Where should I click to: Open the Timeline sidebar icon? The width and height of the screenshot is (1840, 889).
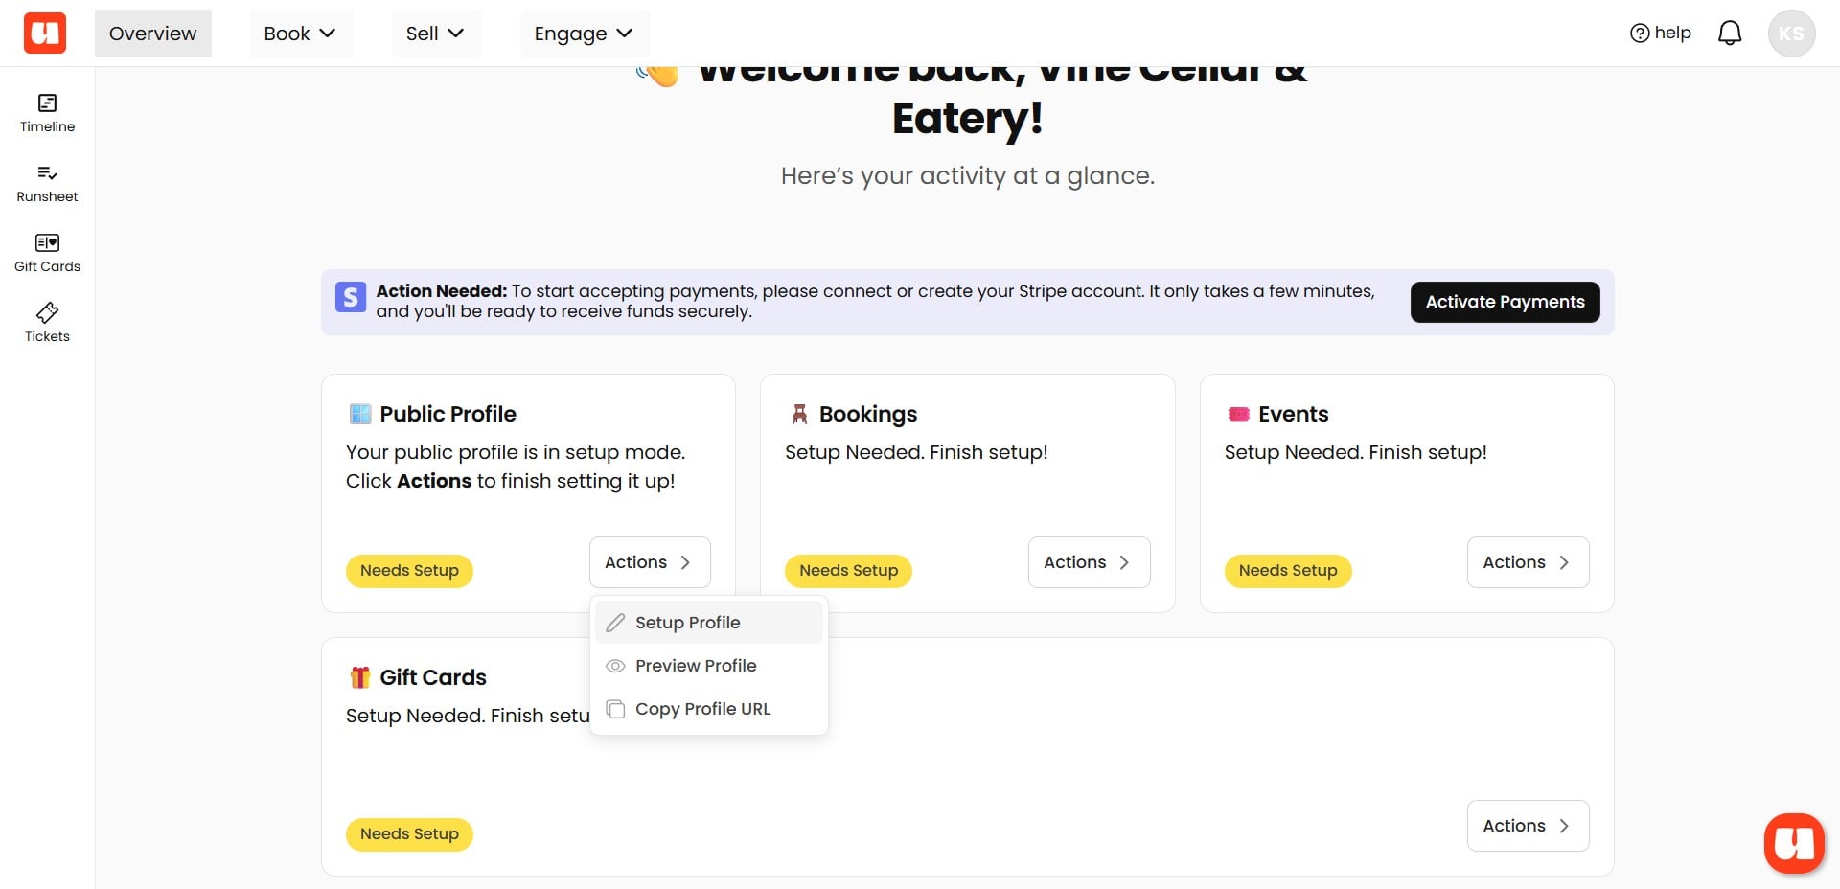tap(47, 103)
